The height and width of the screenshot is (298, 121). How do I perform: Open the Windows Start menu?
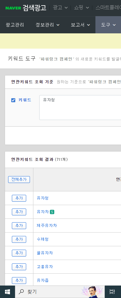7,292
